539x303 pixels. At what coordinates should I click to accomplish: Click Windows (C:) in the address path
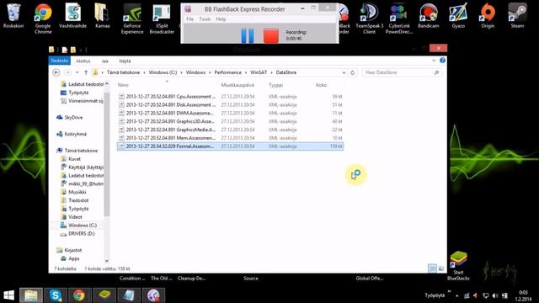tap(163, 72)
